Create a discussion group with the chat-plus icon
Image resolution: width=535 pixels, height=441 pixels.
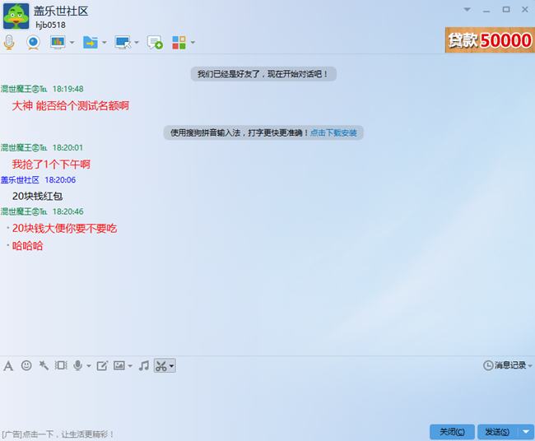(155, 42)
